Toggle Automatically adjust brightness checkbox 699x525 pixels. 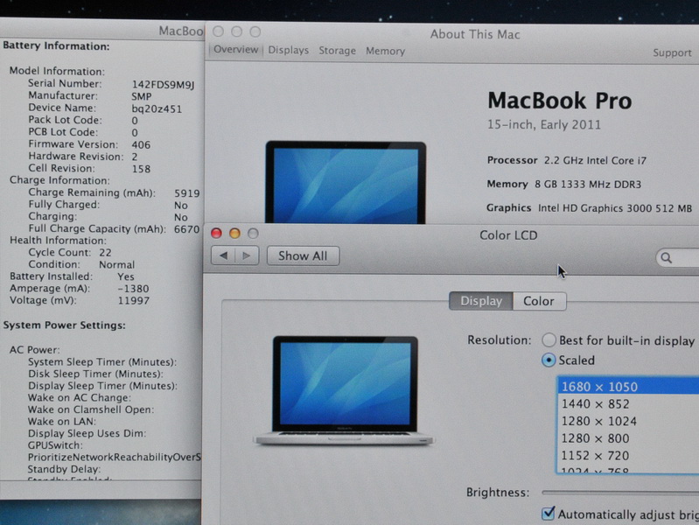click(x=549, y=514)
